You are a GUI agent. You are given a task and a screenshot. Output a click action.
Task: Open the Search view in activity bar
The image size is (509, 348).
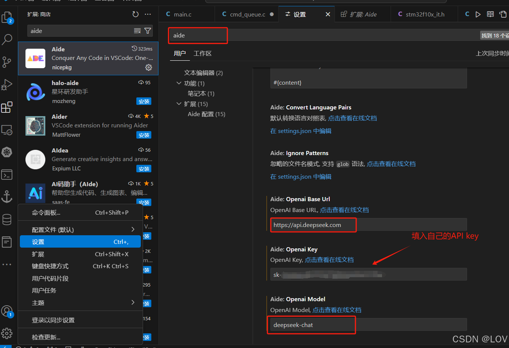pyautogui.click(x=7, y=39)
